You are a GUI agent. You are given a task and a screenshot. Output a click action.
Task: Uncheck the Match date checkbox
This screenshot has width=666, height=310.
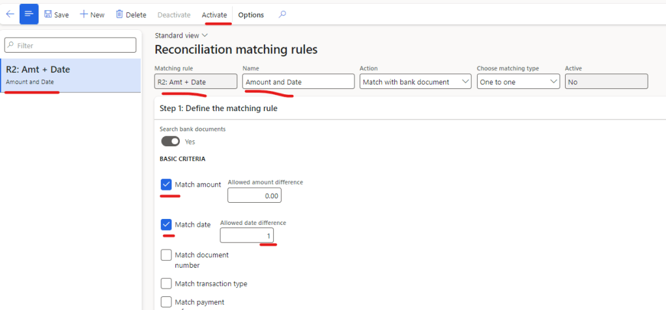(x=166, y=224)
